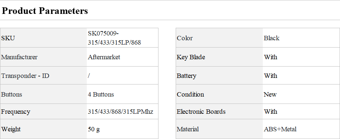Click the ABS+Metal material value
The image size is (340, 139).
280,129
